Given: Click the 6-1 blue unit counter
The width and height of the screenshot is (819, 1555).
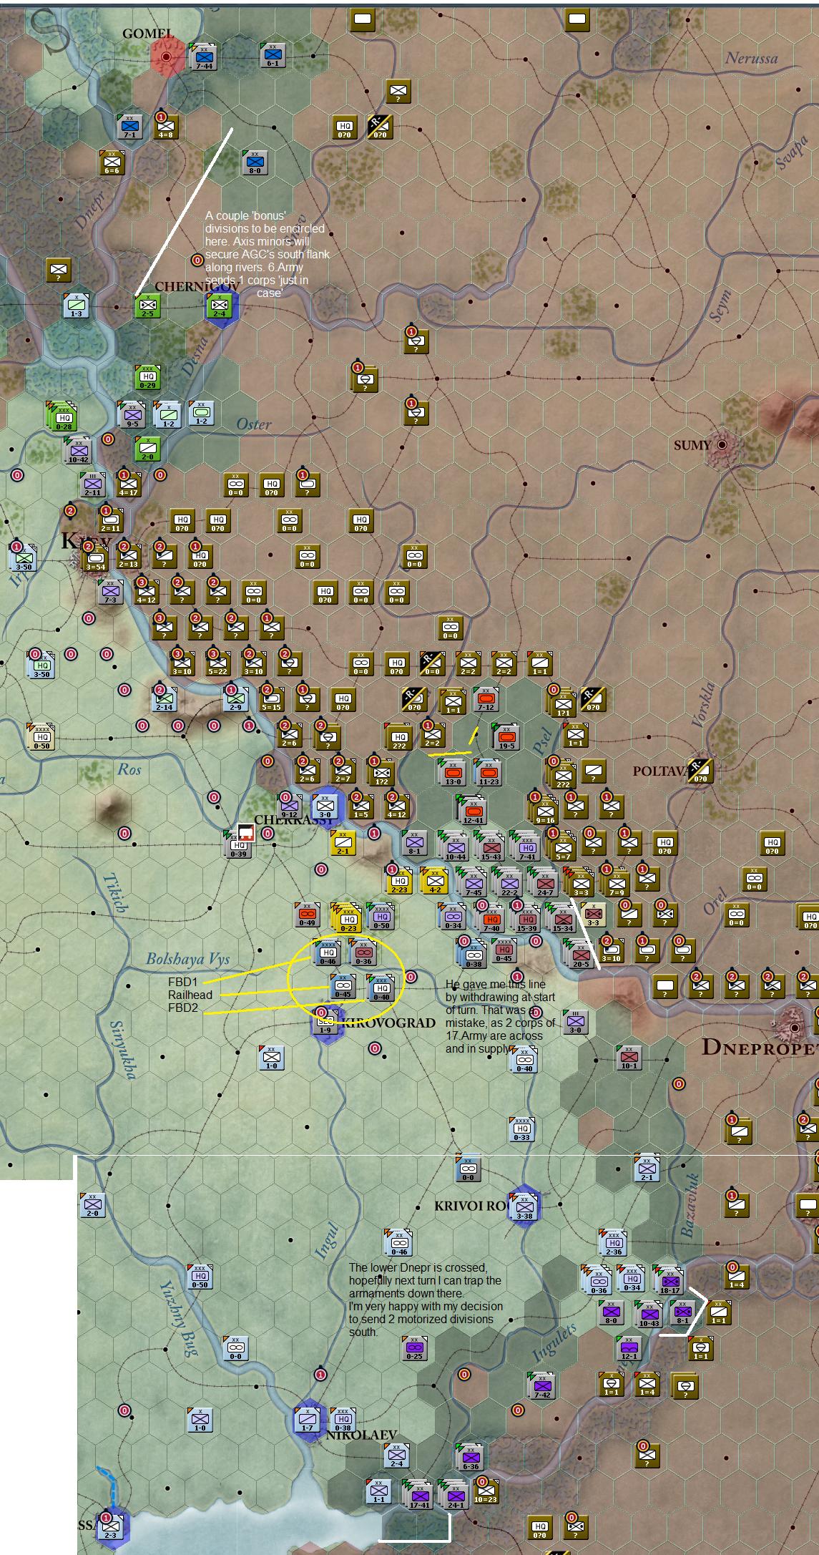Looking at the screenshot, I should (x=273, y=55).
